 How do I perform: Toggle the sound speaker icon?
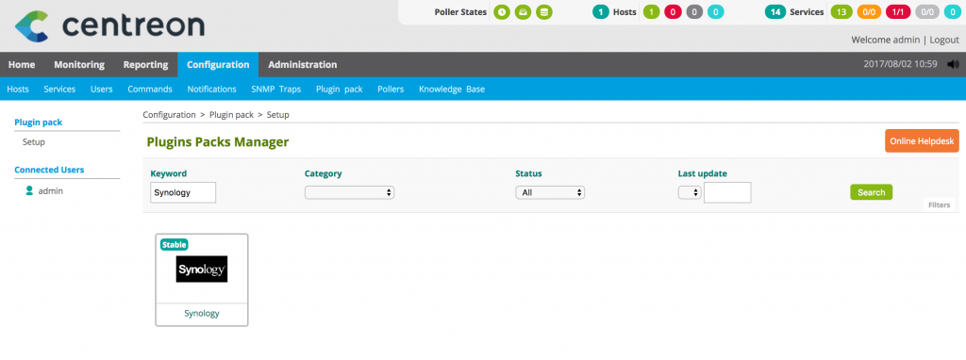[954, 64]
